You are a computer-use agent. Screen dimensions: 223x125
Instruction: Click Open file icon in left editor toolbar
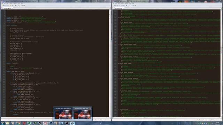4,6
